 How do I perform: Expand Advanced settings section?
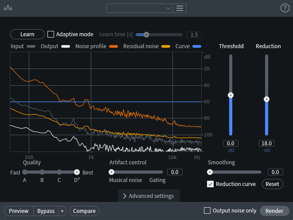(149, 196)
